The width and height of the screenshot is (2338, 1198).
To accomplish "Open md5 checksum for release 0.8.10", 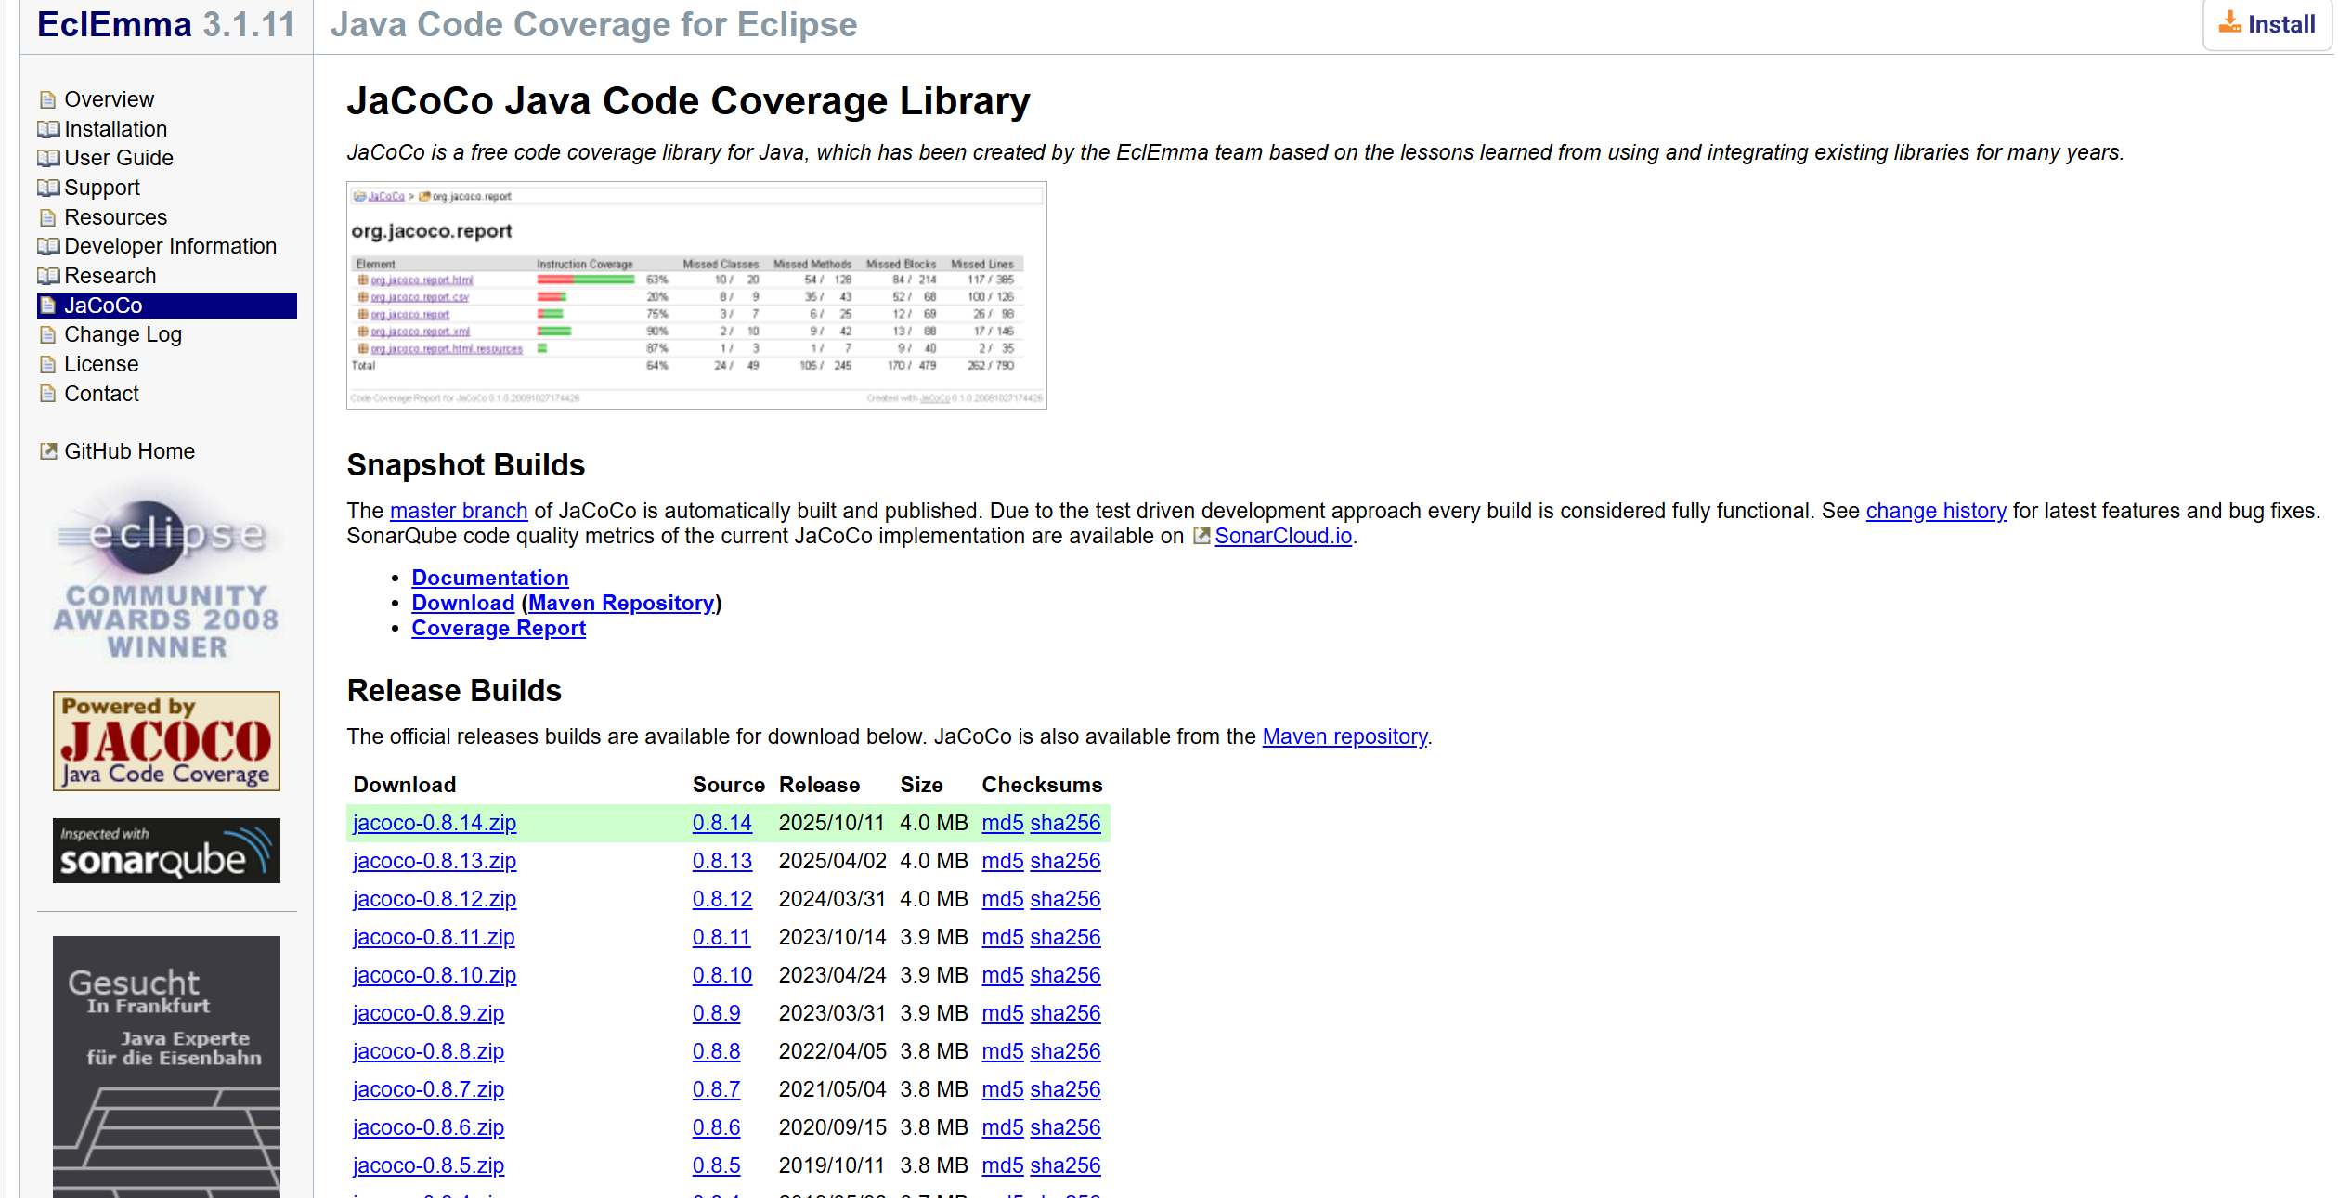I will [1002, 975].
